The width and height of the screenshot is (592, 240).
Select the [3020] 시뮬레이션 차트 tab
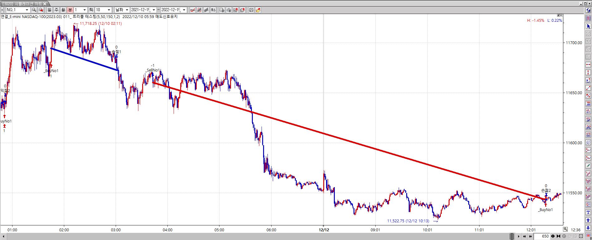pyautogui.click(x=22, y=3)
